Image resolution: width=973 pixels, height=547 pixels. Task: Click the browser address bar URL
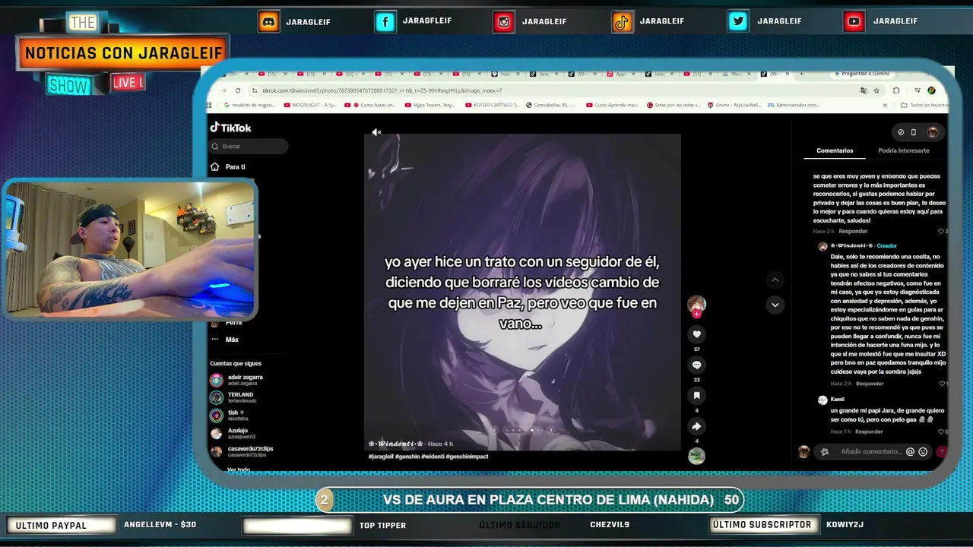point(382,90)
